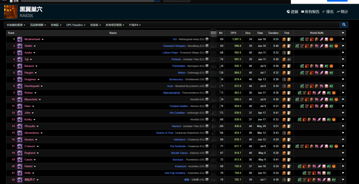Click the paladin class icon next to Stefán
Screen dimensions: 359x184
pyautogui.click(x=20, y=46)
